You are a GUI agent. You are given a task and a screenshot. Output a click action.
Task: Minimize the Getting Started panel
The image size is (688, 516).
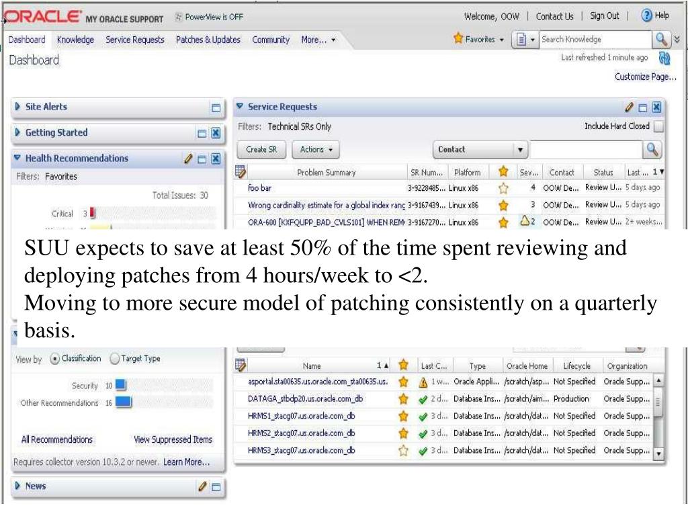click(x=202, y=134)
